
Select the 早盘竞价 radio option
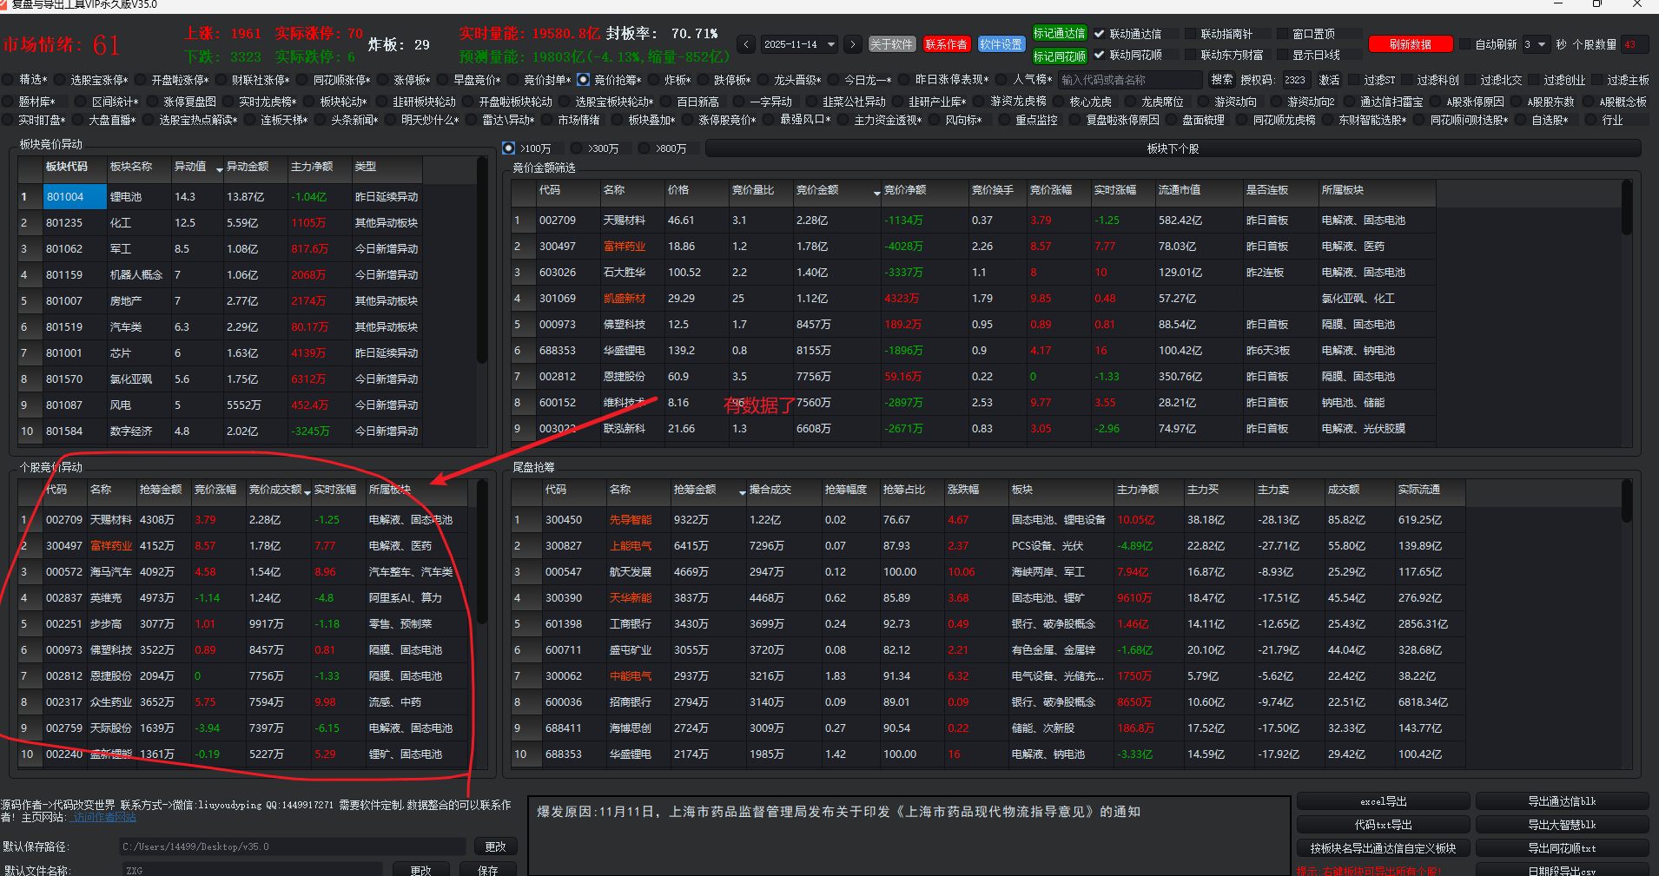pos(443,80)
